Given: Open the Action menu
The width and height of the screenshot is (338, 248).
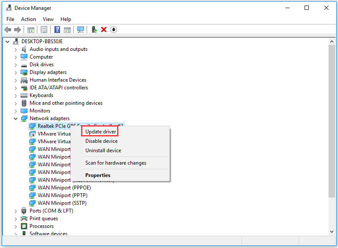Looking at the screenshot, I should click(28, 19).
